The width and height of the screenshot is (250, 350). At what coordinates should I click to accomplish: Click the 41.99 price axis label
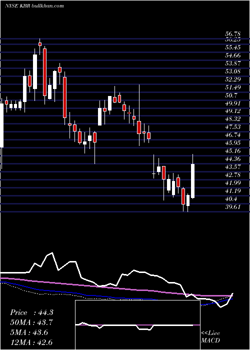232,183
